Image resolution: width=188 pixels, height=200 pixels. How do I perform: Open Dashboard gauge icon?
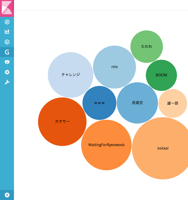tap(7, 42)
